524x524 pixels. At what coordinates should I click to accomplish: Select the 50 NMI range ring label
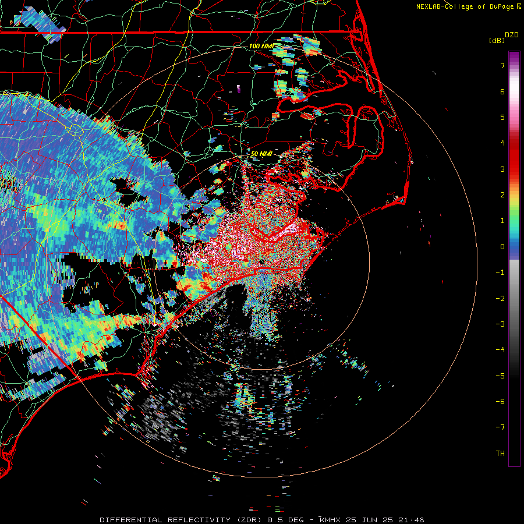[261, 154]
